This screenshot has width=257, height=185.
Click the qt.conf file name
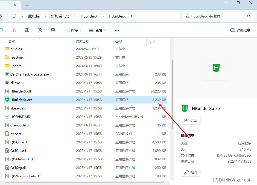coord(16,134)
